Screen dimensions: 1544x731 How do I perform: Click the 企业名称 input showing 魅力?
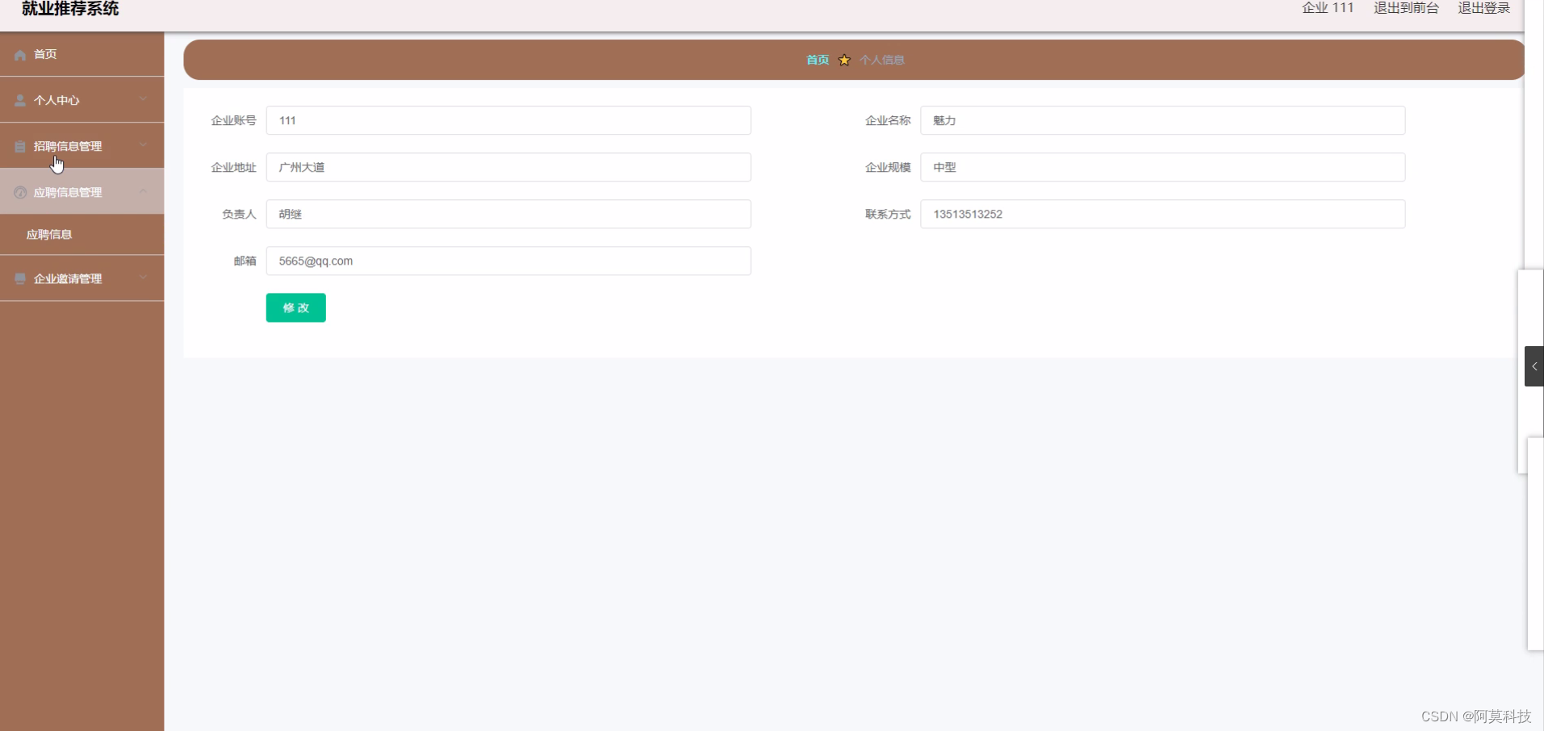(1163, 120)
